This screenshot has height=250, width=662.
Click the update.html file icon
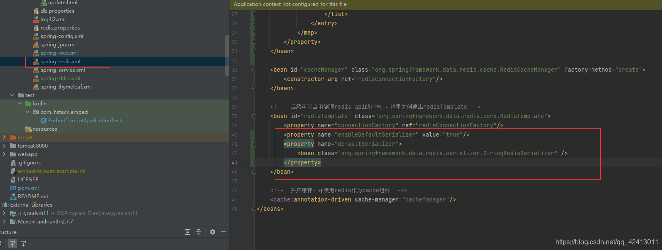[x=44, y=3]
